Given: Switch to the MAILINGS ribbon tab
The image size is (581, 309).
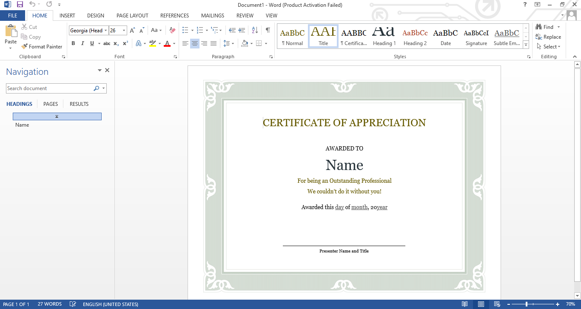Looking at the screenshot, I should coord(212,15).
